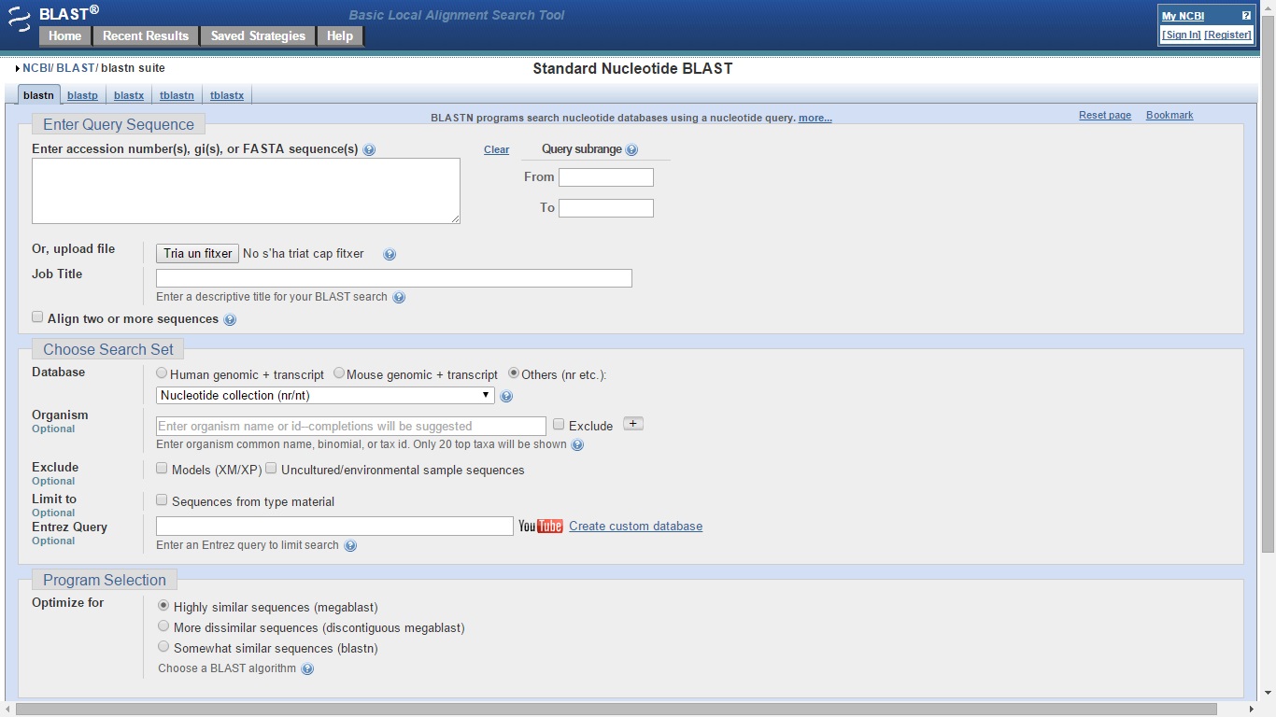The width and height of the screenshot is (1276, 717).
Task: Follow the NCBI breadcrumb link
Action: [36, 68]
